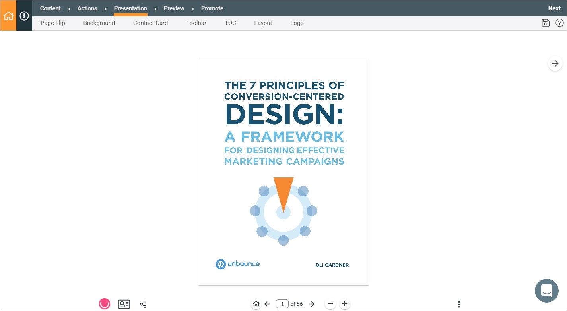Image resolution: width=567 pixels, height=311 pixels.
Task: Jump to first page using the home icon
Action: pyautogui.click(x=256, y=304)
